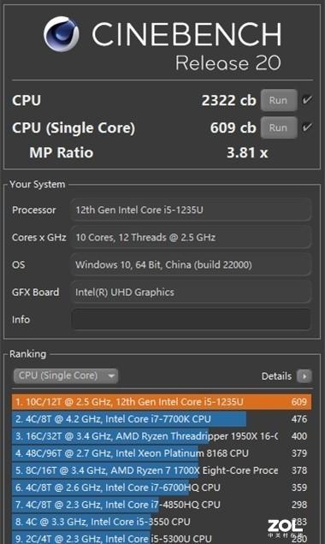This screenshot has width=325, height=544.
Task: Click the Cores x GHz field
Action: pos(191,237)
